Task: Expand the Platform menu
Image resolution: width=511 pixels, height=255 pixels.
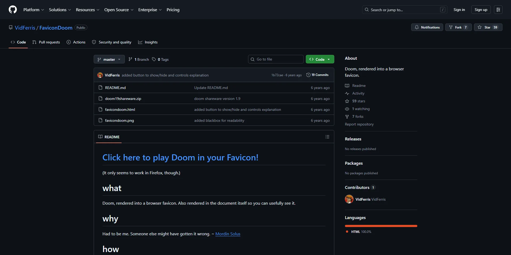Action: [34, 10]
